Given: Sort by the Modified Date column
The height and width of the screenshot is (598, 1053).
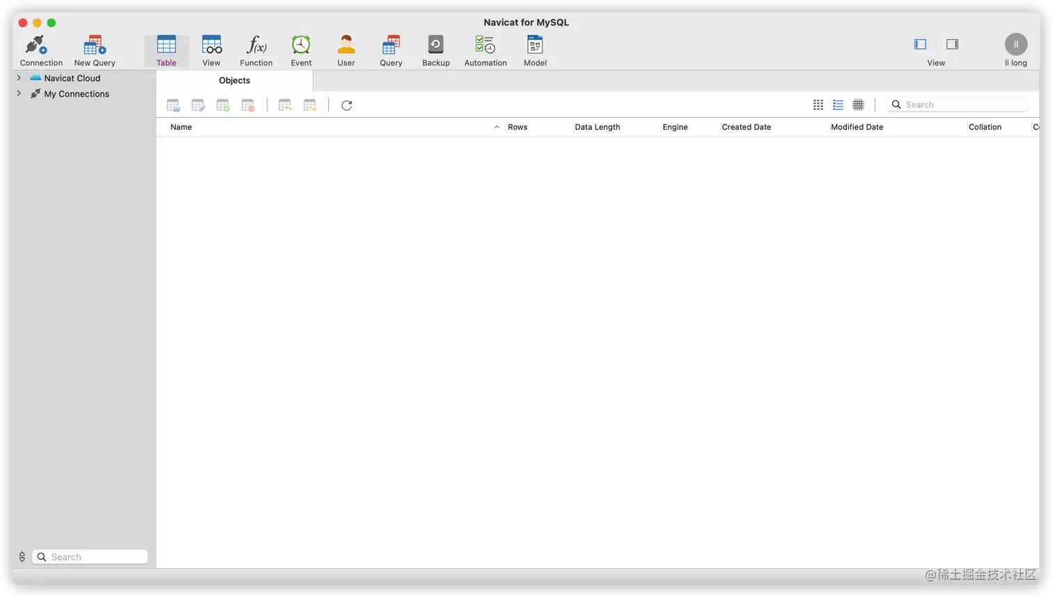Looking at the screenshot, I should click(x=857, y=127).
